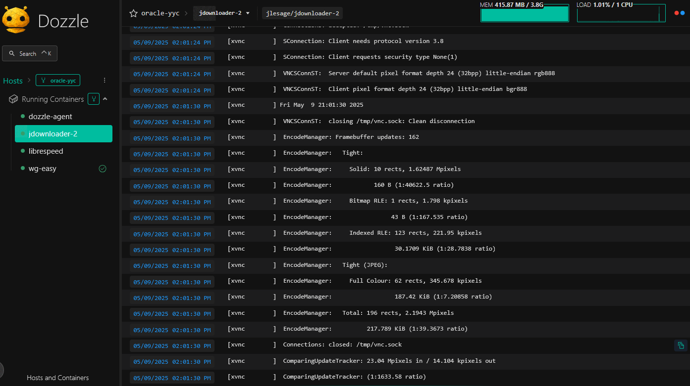Click the LOAD CPU usage chart
The height and width of the screenshot is (386, 690).
coord(621,12)
